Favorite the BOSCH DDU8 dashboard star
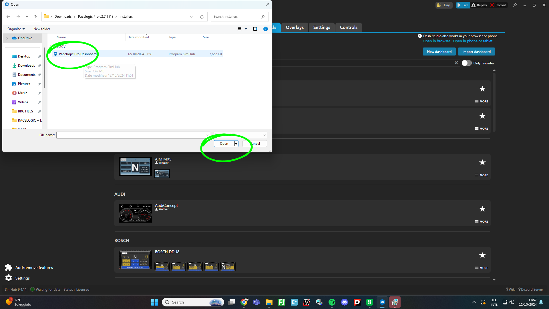This screenshot has height=309, width=549. click(482, 255)
